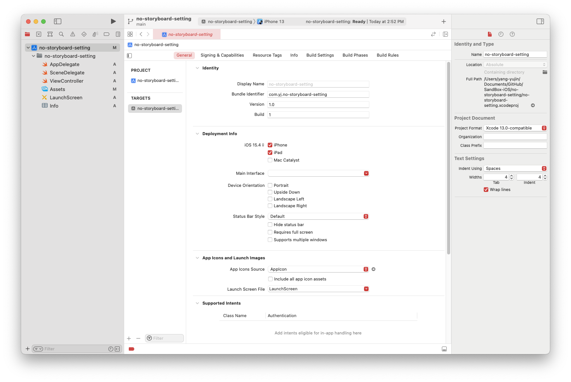Screen dimensions: 571x382
Task: Collapse the Identity section
Action: click(197, 68)
